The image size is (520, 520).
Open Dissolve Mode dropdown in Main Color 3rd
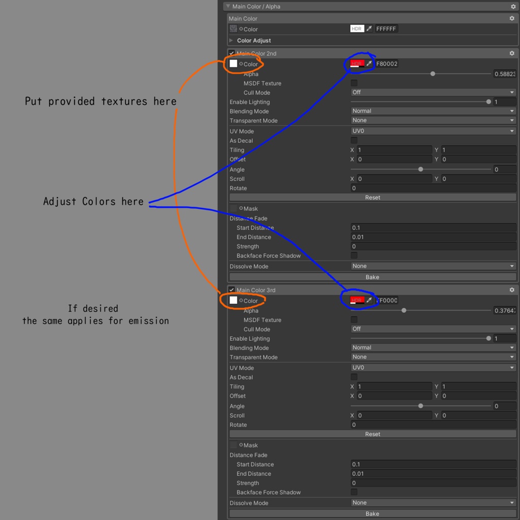[434, 502]
